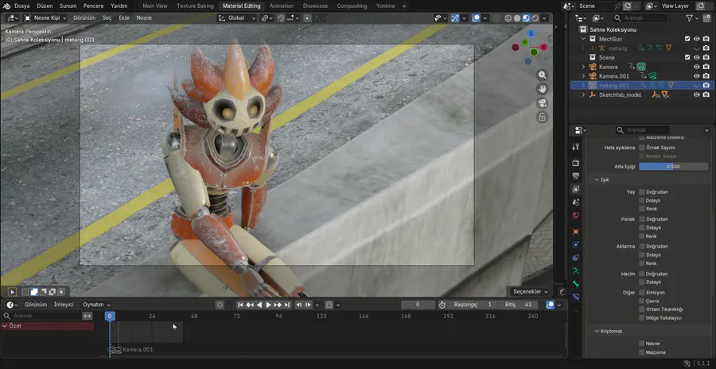Viewport: 716px width, 369px height.
Task: Toggle camera view icon in viewport
Action: (543, 103)
